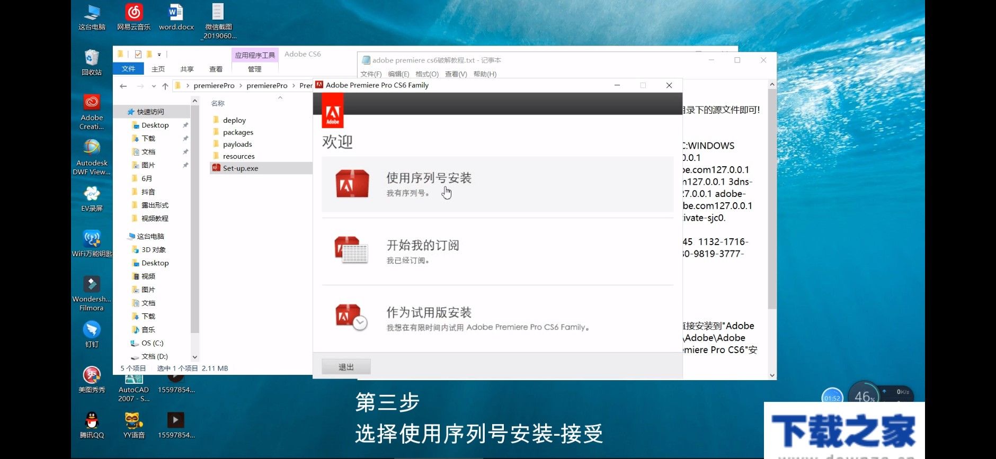This screenshot has width=996, height=459.
Task: Click Notepad scrollbar up arrow
Action: (x=772, y=84)
